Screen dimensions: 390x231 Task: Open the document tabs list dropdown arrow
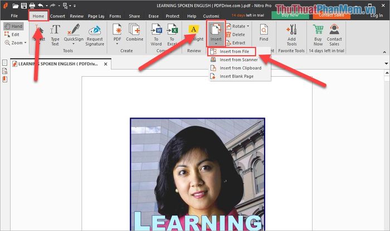[x=386, y=63]
